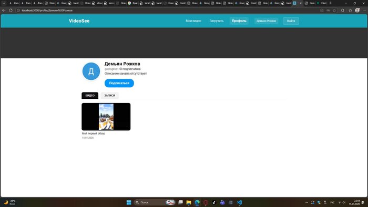
Task: Switch to the 'ВИДЕО' tab
Action: (90, 96)
